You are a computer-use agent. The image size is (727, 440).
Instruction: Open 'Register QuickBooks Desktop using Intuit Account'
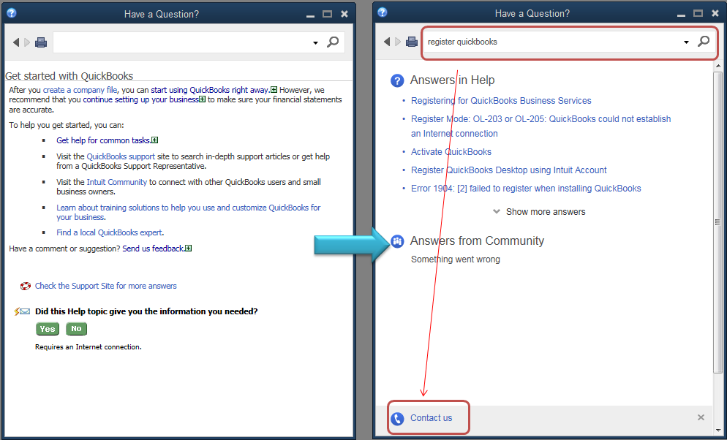click(x=508, y=170)
